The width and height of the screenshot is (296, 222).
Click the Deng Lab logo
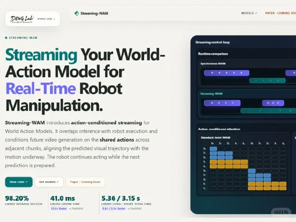(x=22, y=19)
